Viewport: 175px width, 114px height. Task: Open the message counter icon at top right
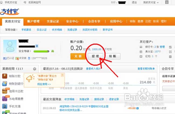coord(167,2)
